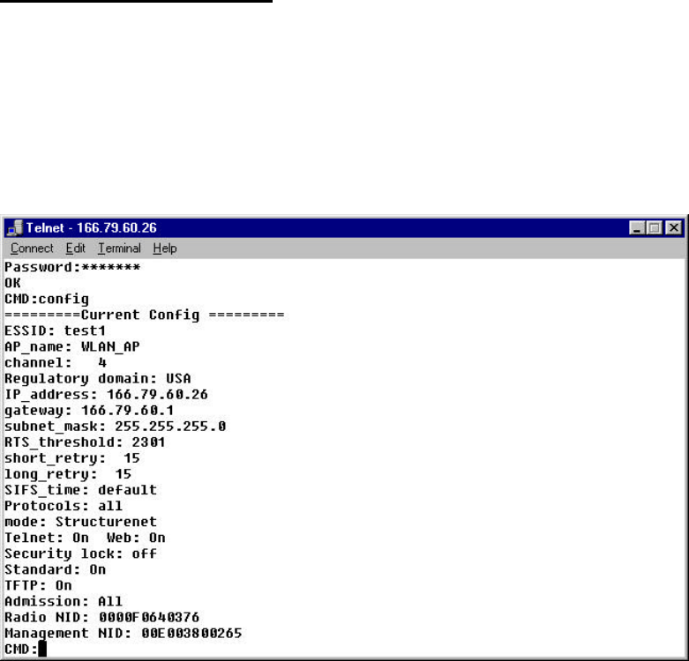
Task: Click 'IP_address: 166.79.60.26' line
Action: (106, 395)
